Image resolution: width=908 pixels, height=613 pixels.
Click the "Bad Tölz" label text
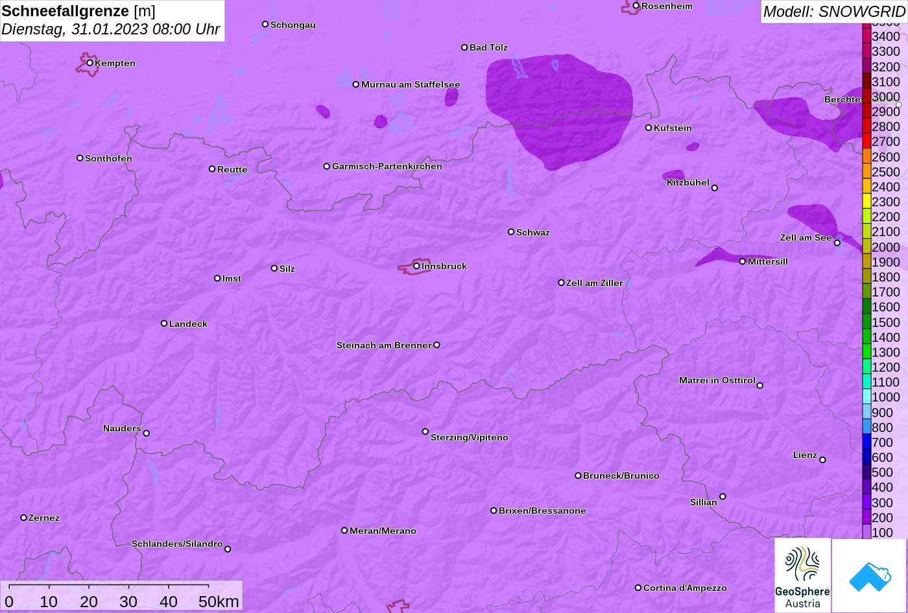[488, 47]
